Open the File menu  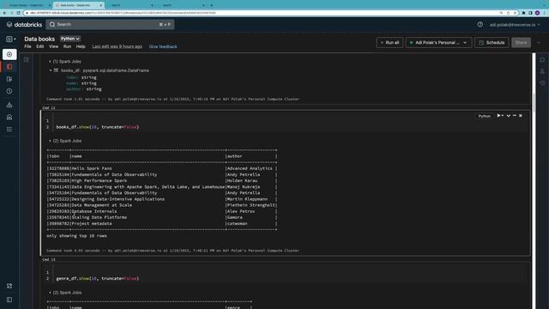pos(27,46)
